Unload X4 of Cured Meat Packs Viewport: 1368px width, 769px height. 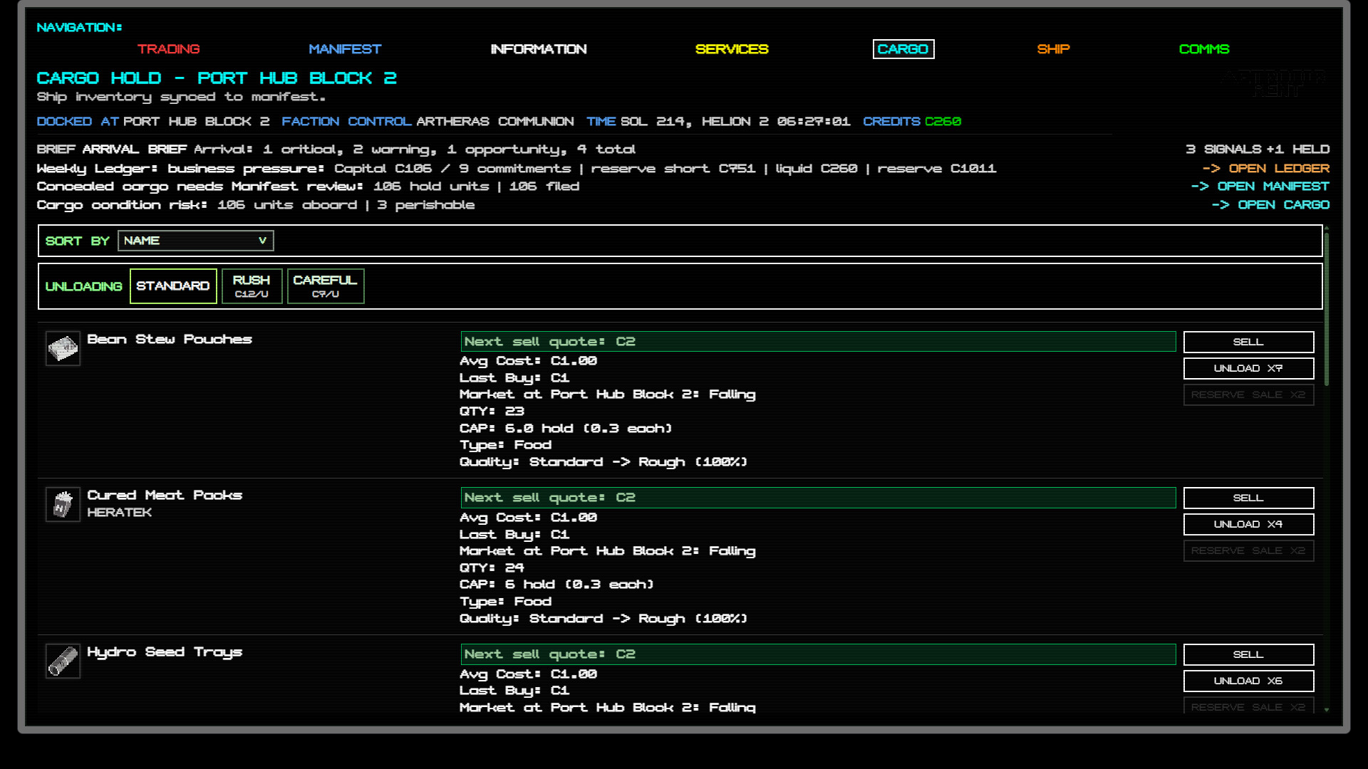(x=1248, y=524)
